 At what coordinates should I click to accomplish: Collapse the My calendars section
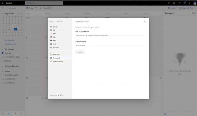3,49
